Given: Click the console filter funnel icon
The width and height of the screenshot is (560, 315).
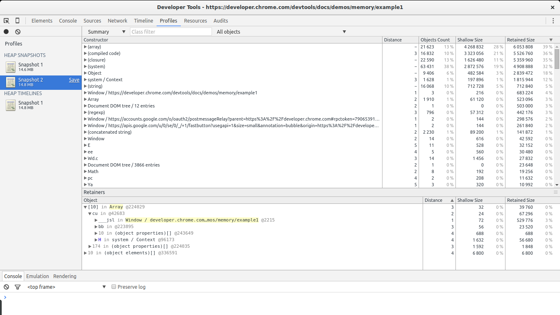Looking at the screenshot, I should click(18, 287).
